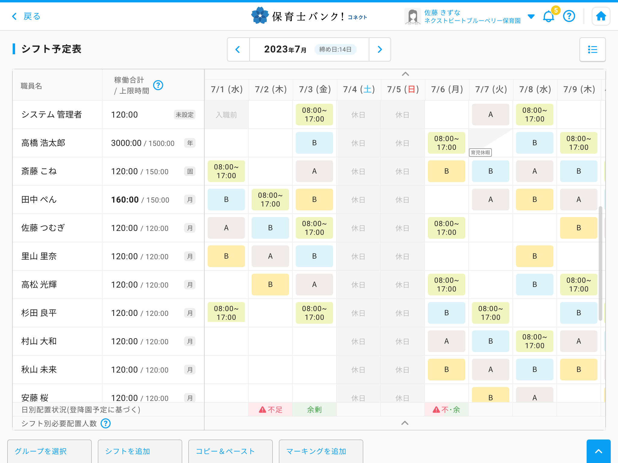Click グループを選択 button

click(x=49, y=451)
